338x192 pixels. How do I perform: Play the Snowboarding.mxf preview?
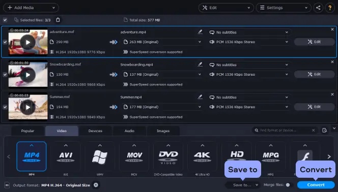[28, 75]
